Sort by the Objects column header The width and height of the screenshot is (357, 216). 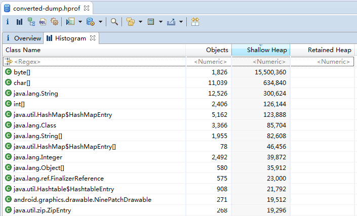point(209,50)
